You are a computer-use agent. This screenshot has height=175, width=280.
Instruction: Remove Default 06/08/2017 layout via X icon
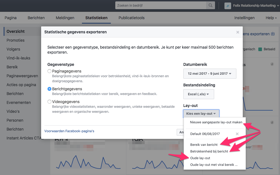click(237, 134)
